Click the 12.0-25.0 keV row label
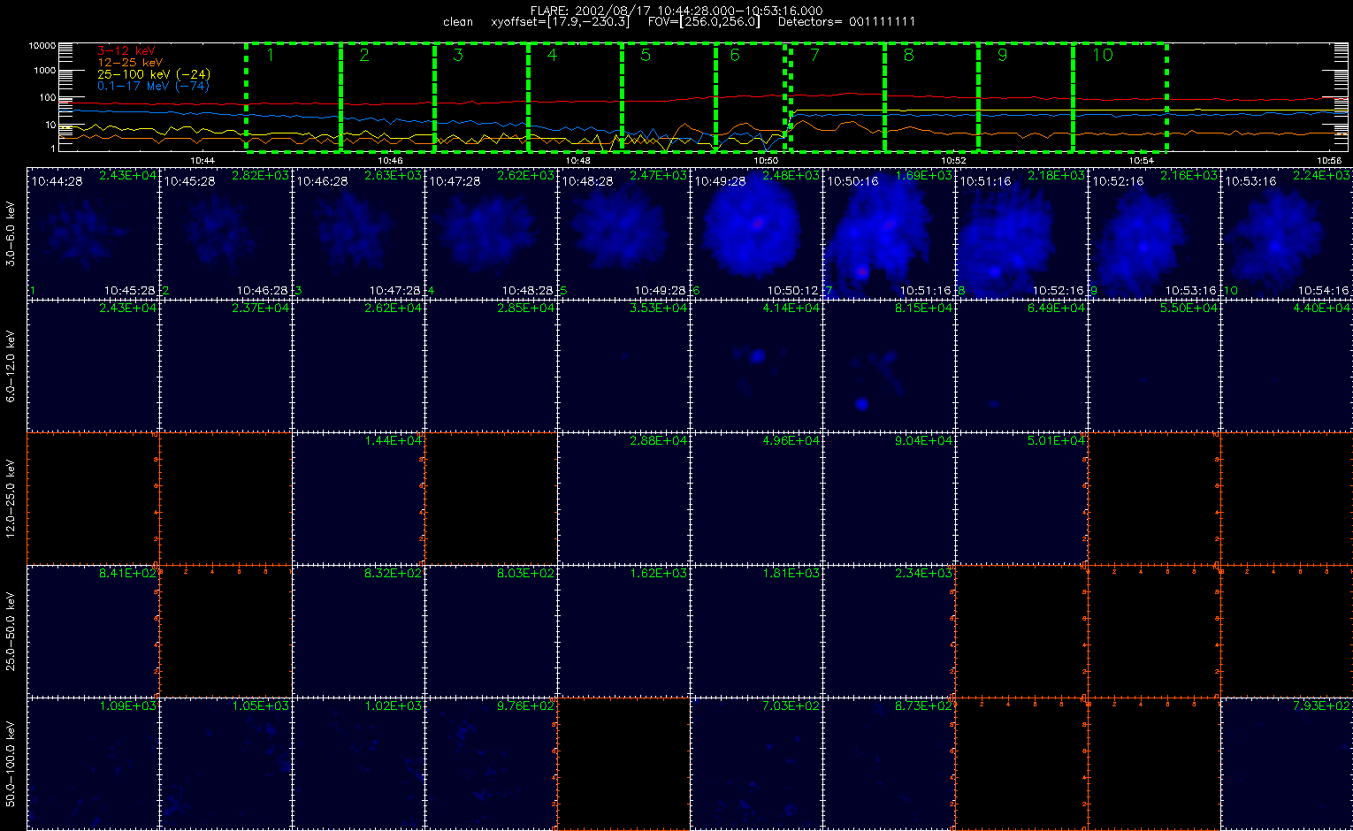Image resolution: width=1353 pixels, height=831 pixels. click(11, 499)
